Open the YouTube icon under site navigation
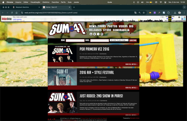 point(91,34)
